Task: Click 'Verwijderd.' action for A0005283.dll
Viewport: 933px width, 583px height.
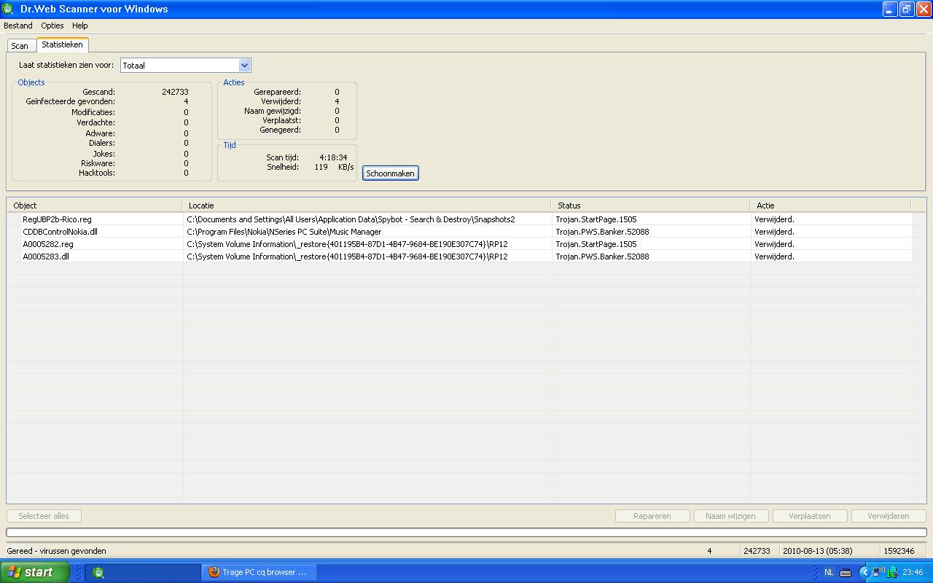Action: 774,257
